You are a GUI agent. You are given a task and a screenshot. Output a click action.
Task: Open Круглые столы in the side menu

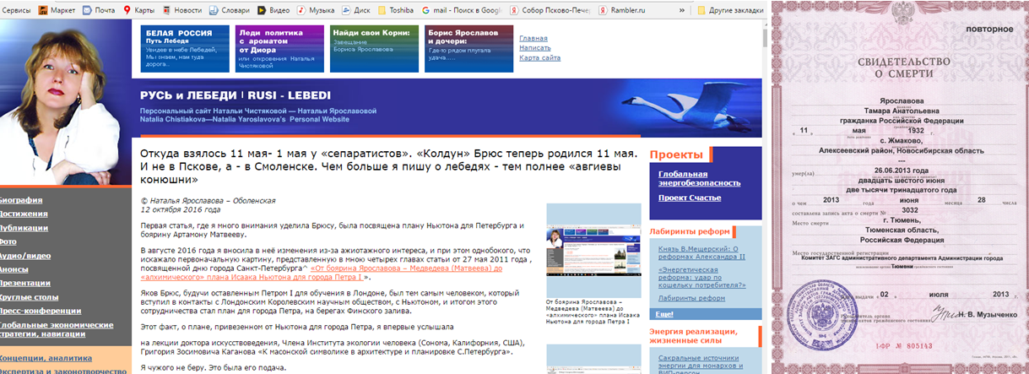point(30,296)
